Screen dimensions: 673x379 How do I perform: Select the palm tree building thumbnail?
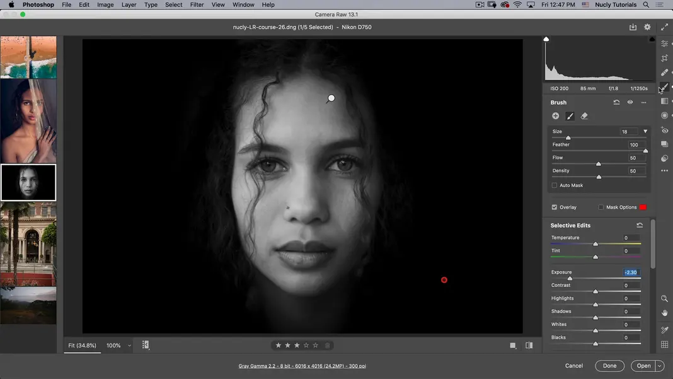point(28,244)
